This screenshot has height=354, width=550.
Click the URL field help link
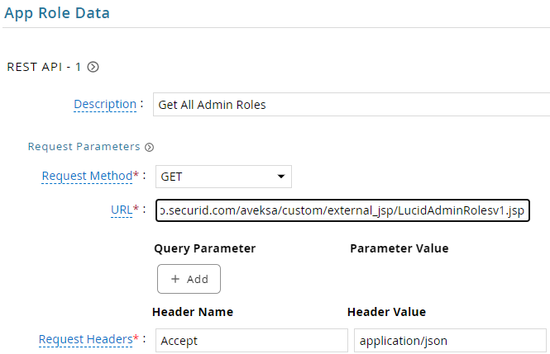(122, 210)
